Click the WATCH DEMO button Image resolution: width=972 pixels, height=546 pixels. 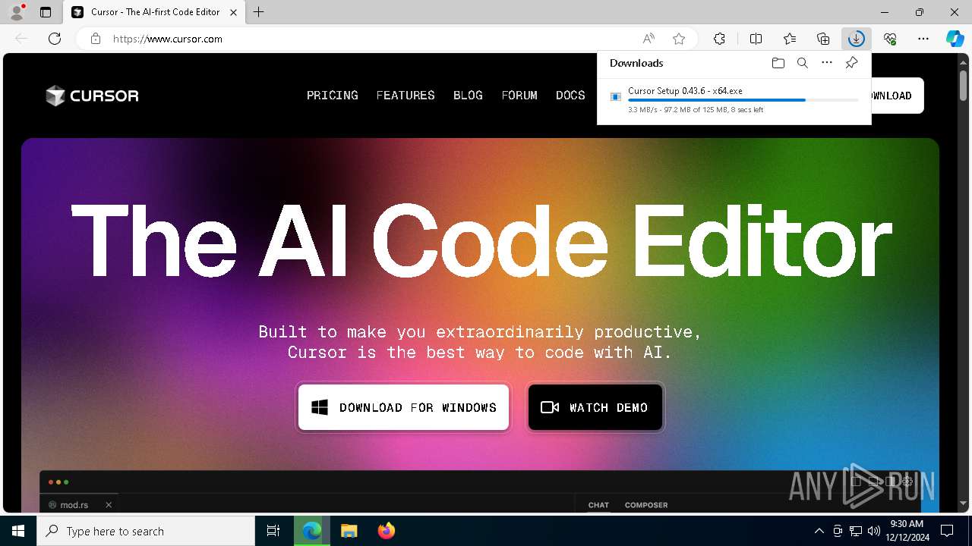595,407
